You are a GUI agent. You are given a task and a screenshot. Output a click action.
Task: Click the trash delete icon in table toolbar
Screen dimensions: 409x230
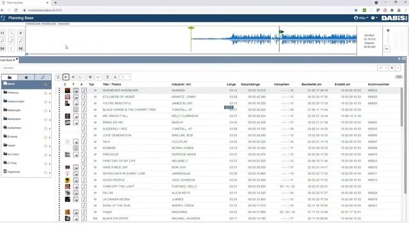point(107,77)
